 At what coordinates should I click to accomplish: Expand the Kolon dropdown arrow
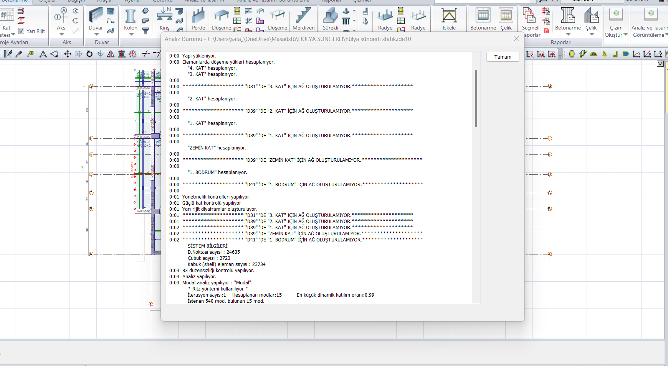point(131,34)
